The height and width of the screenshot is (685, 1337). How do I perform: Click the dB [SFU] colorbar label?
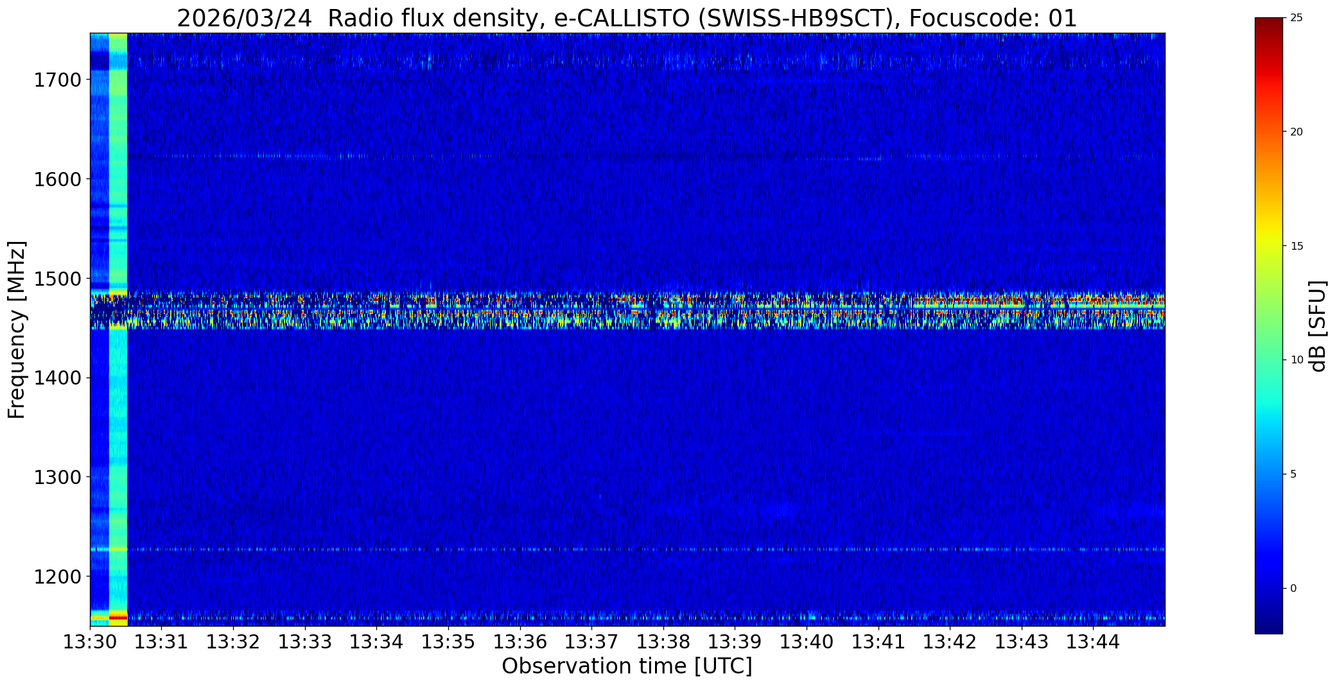pos(1318,326)
